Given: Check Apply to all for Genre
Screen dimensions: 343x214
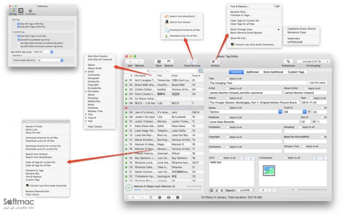Looking at the screenshot, I should (x=227, y=108).
